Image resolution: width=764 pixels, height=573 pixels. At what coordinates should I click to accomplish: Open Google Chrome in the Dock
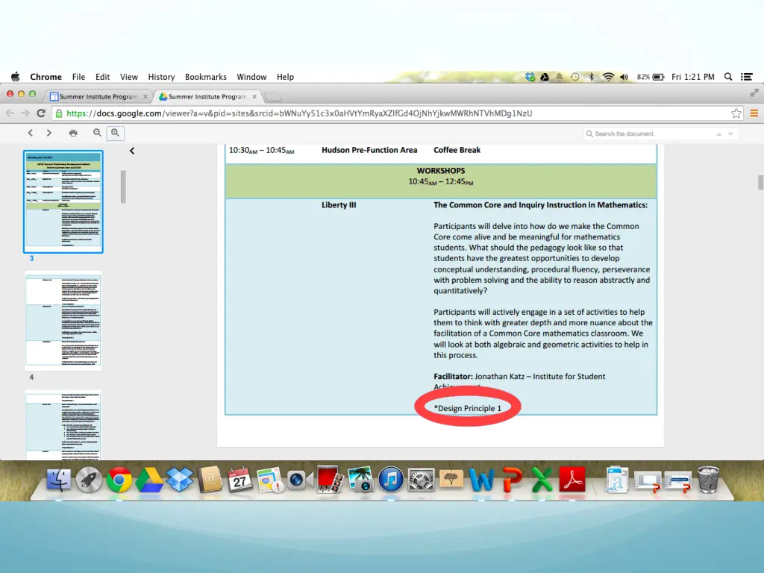click(119, 480)
